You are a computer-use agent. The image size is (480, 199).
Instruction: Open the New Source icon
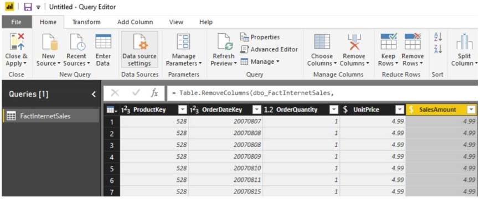[49, 42]
